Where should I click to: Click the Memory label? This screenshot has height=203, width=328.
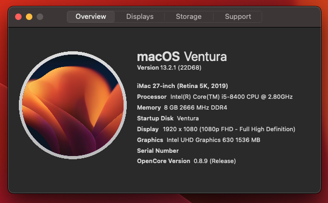[149, 107]
